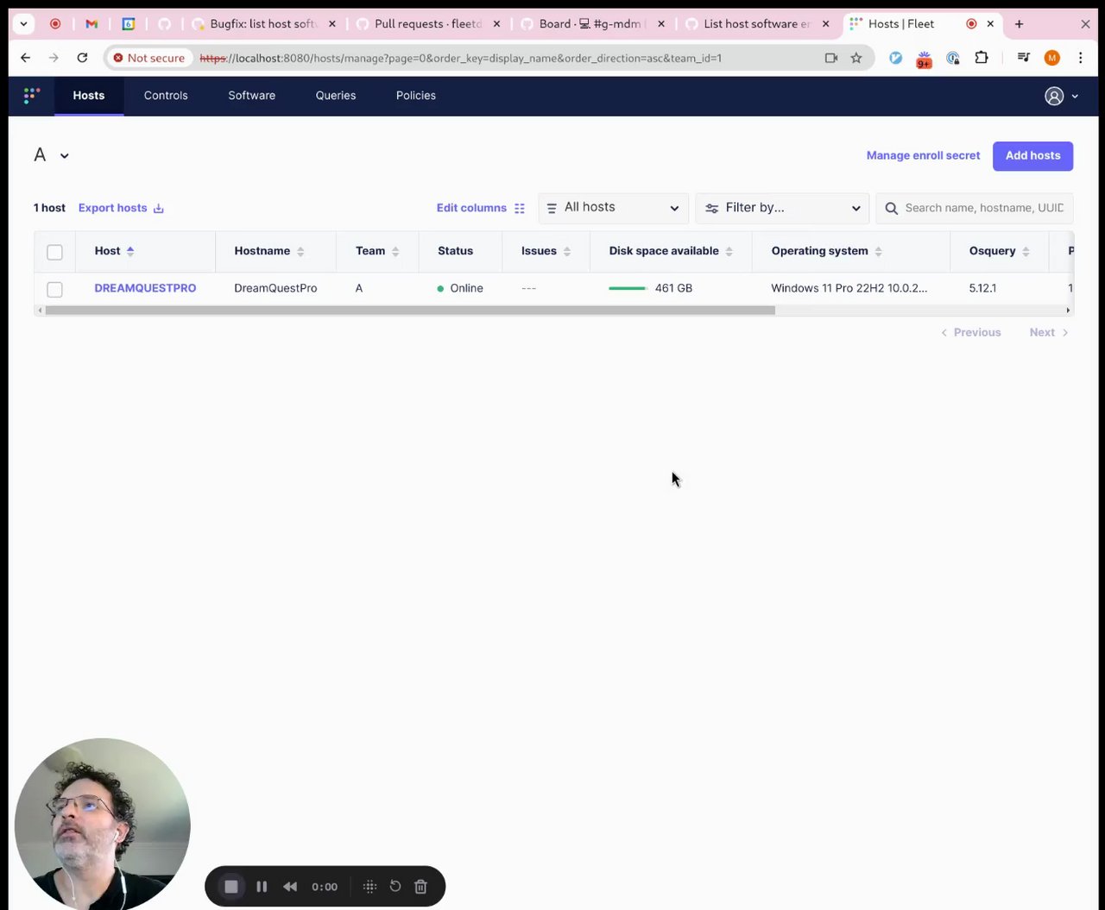Click the scrollbar right arrow
1105x910 pixels.
click(1068, 311)
